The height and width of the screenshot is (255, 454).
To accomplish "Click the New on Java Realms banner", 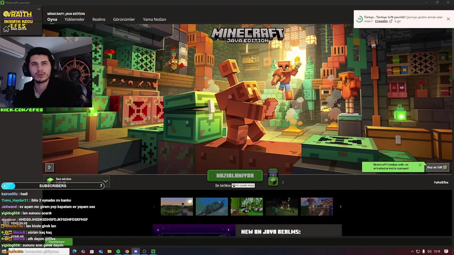I will 247,230.
